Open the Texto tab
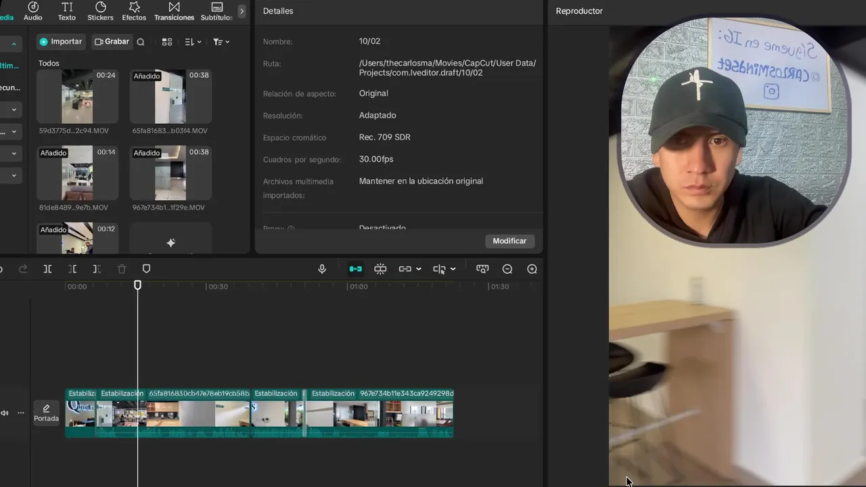This screenshot has width=866, height=487. coord(67,11)
